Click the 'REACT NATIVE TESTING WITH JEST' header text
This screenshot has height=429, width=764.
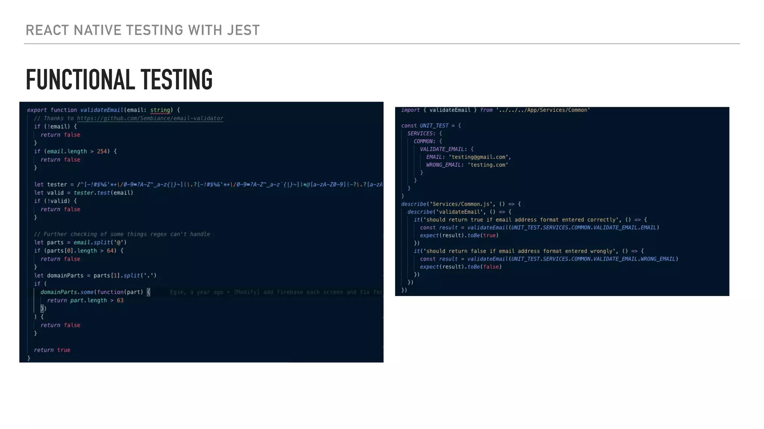point(143,30)
